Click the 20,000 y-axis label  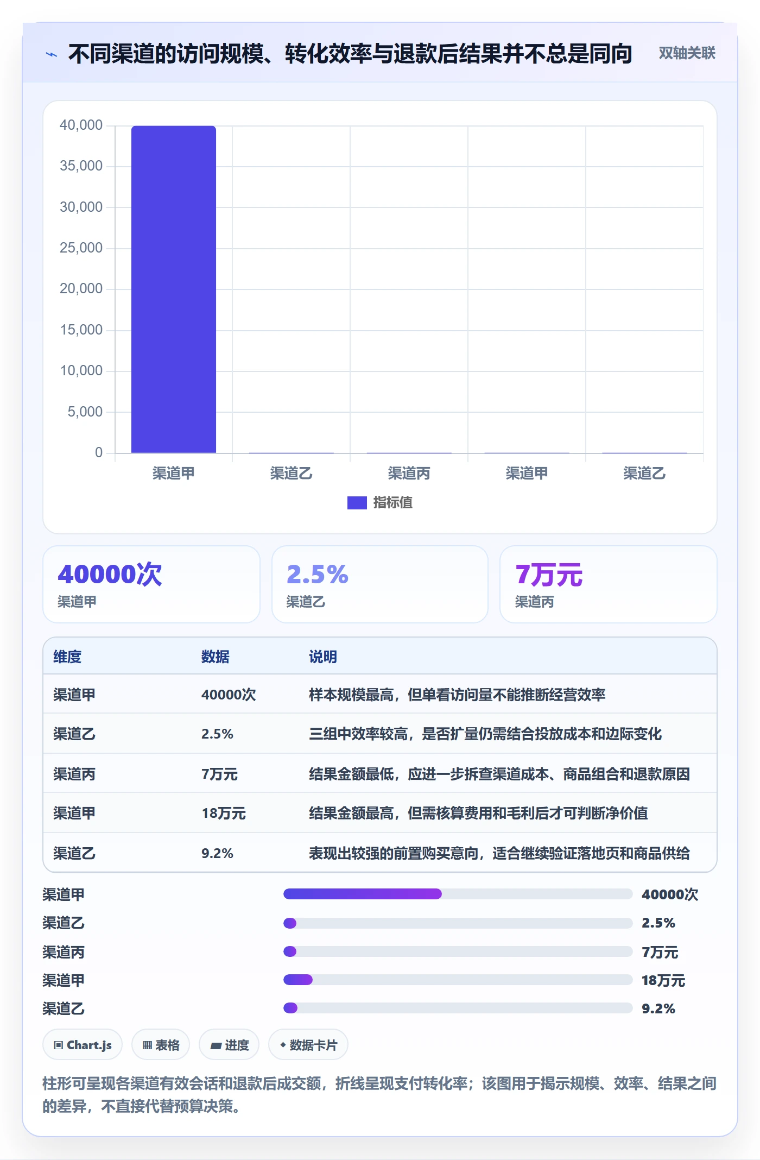tap(81, 288)
